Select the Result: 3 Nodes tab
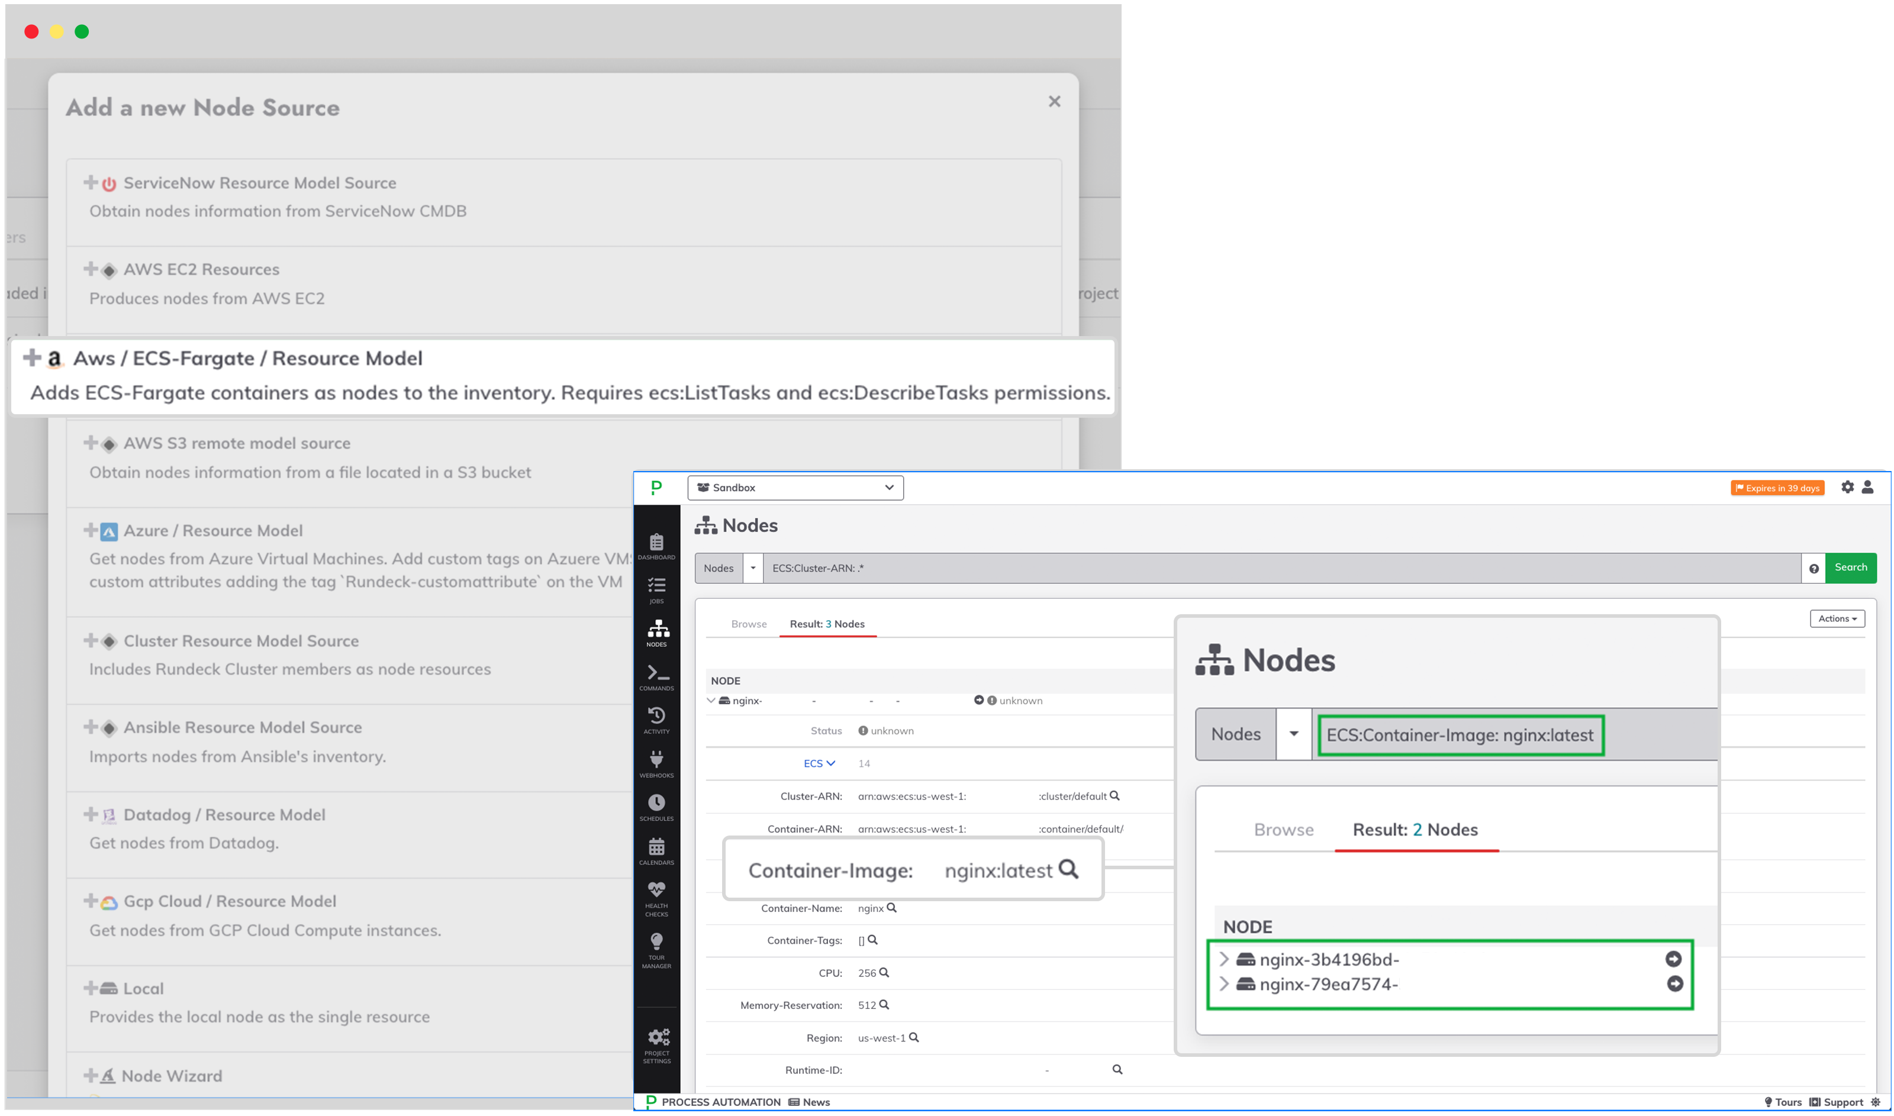This screenshot has height=1116, width=1894. pyautogui.click(x=827, y=624)
